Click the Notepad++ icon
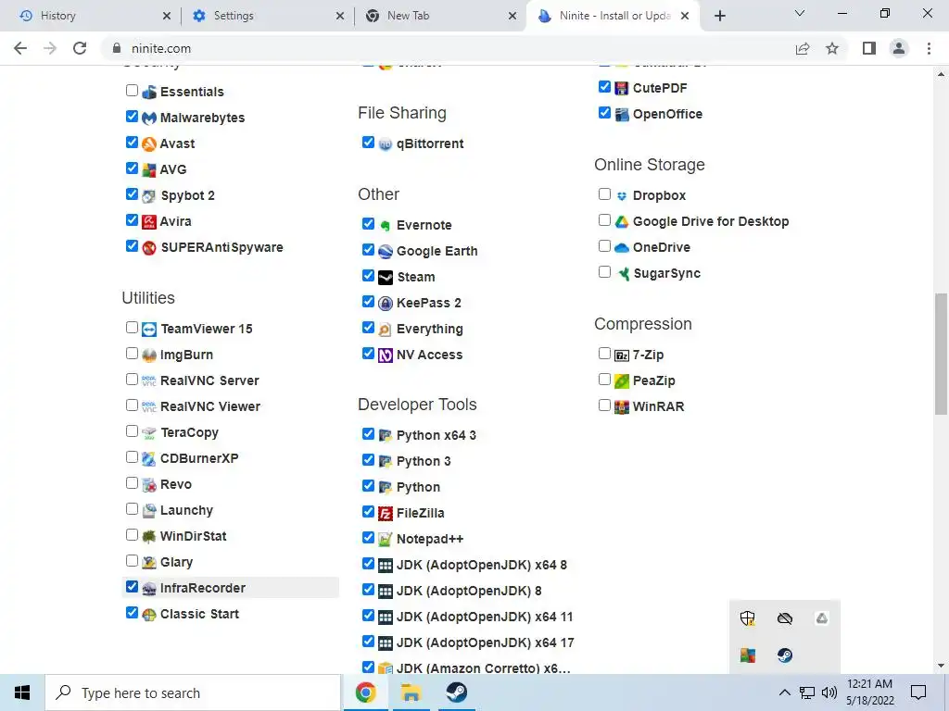949x711 pixels. (386, 540)
